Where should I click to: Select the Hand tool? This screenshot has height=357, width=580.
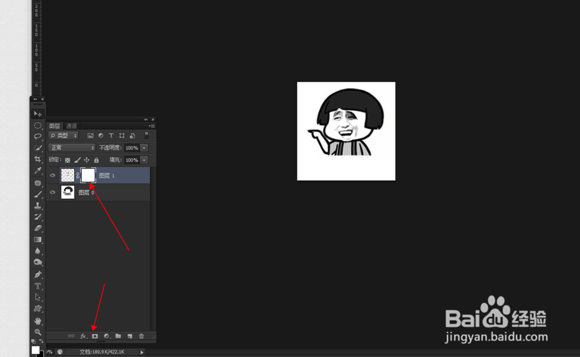point(38,321)
